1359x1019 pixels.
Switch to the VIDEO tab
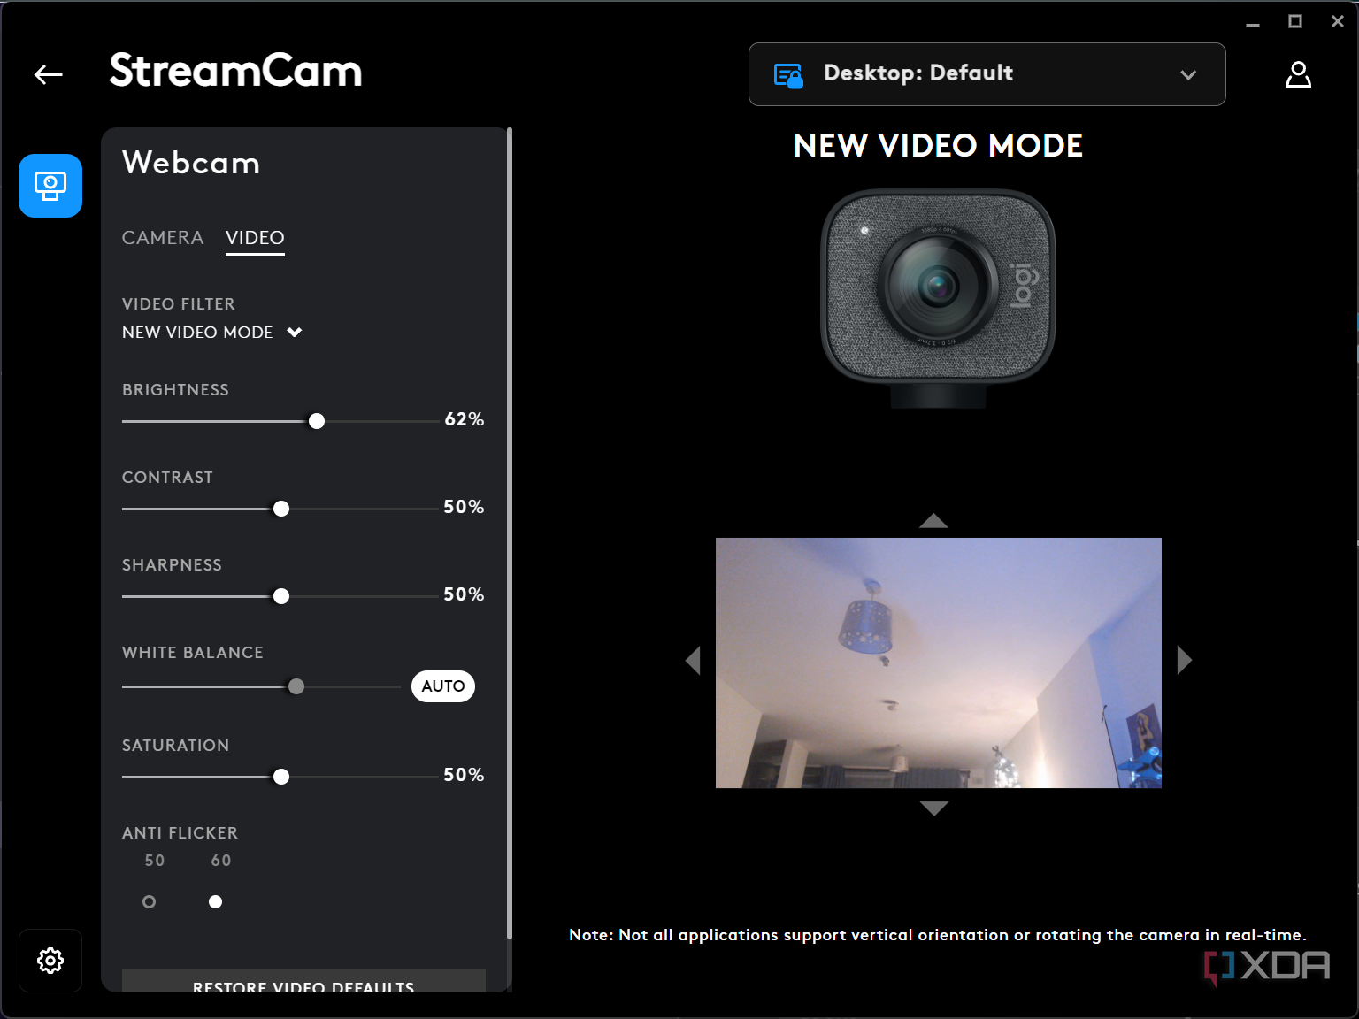255,238
